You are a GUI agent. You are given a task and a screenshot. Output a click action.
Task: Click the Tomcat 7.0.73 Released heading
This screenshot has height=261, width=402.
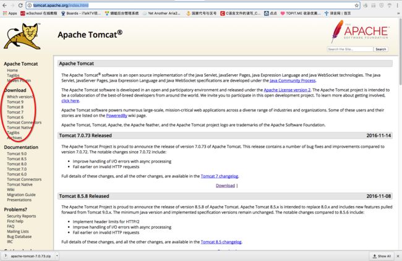pos(85,135)
